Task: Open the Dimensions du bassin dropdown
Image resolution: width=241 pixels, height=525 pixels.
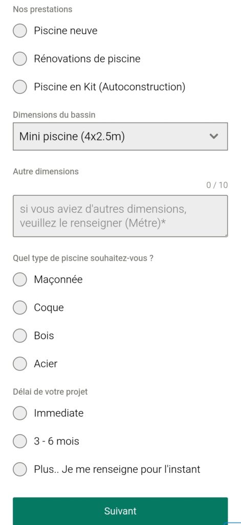Action: click(x=120, y=136)
